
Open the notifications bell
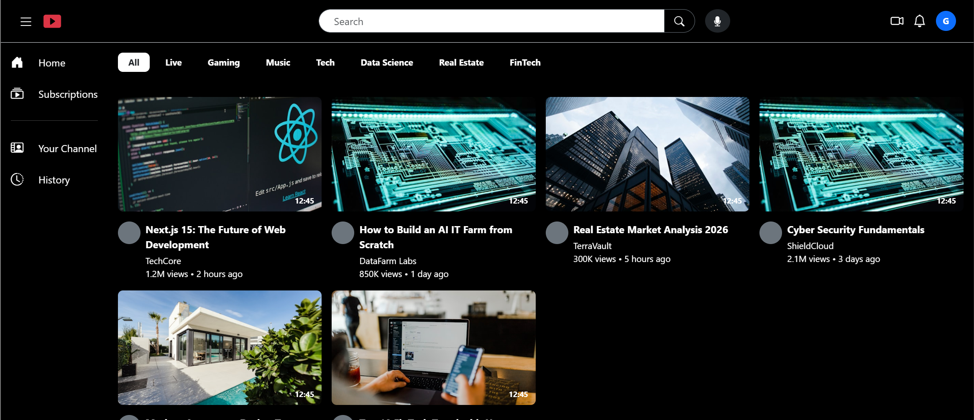[x=919, y=21]
